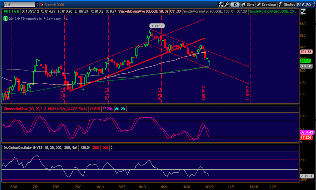The width and height of the screenshot is (316, 190).
Task: Click the 7/20/12 vertical date marker label
Action: pyautogui.click(x=62, y=94)
